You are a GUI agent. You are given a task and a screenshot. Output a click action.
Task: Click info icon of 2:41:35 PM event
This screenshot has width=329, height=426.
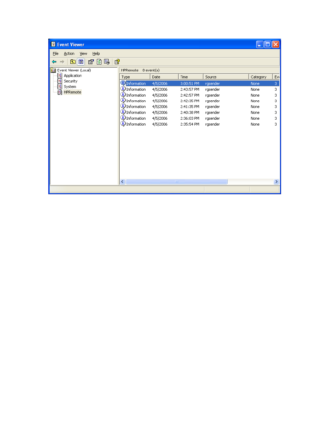point(123,106)
